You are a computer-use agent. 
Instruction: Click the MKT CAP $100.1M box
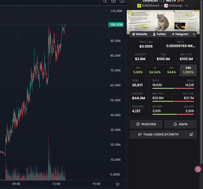click(x=186, y=57)
